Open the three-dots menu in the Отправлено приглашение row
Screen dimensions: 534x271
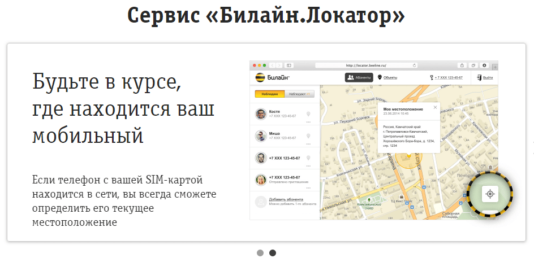308,187
